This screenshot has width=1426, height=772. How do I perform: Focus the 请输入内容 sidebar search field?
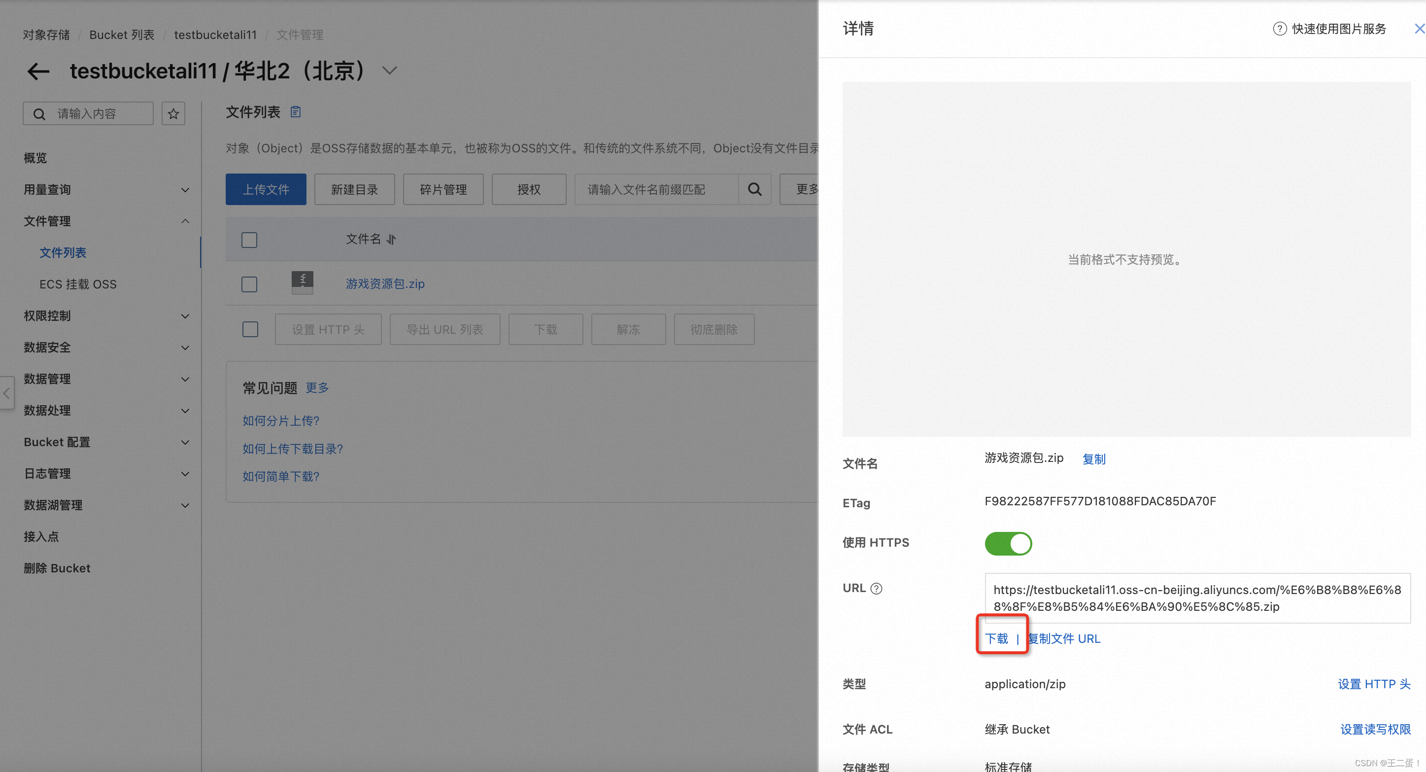88,113
